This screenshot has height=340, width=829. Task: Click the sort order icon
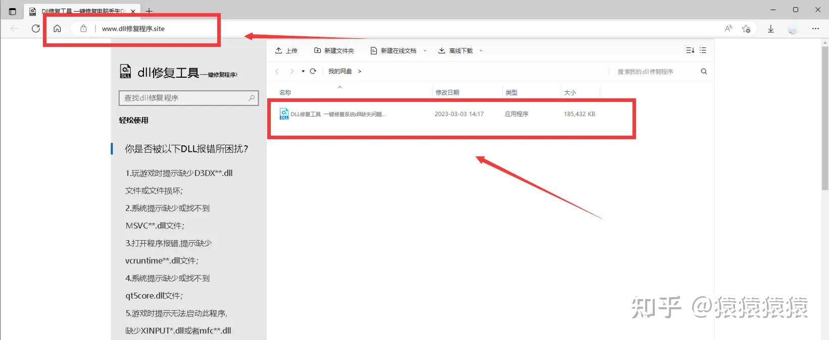[x=690, y=50]
